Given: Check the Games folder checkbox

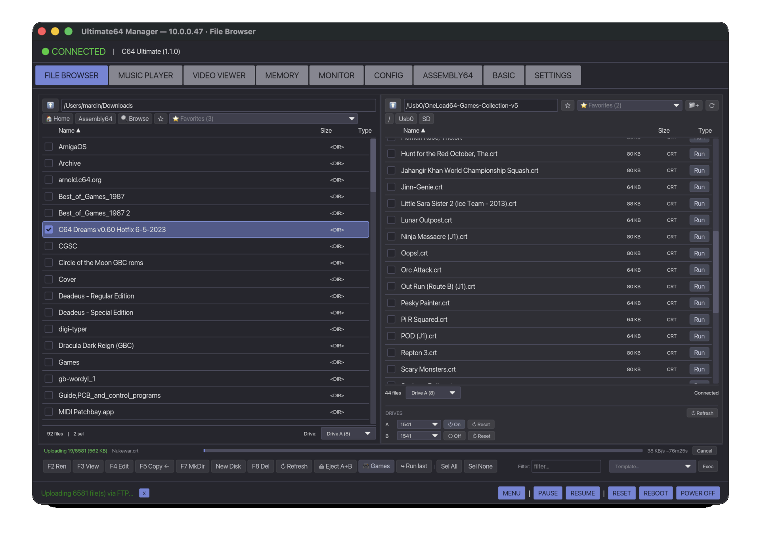Looking at the screenshot, I should click(49, 362).
